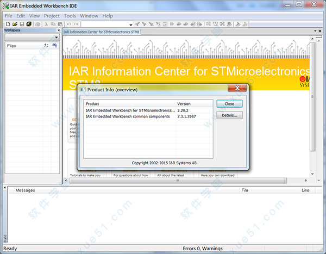Click the Files column header in Workspace
326x254 pixels.
(24, 46)
